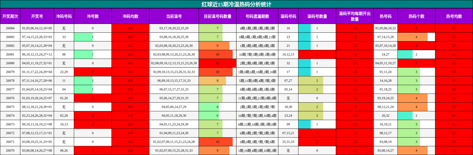Click the title 红球近15期冷温热码分析统计
Image resolution: width=473 pixels, height=155 pixels.
(x=236, y=4)
